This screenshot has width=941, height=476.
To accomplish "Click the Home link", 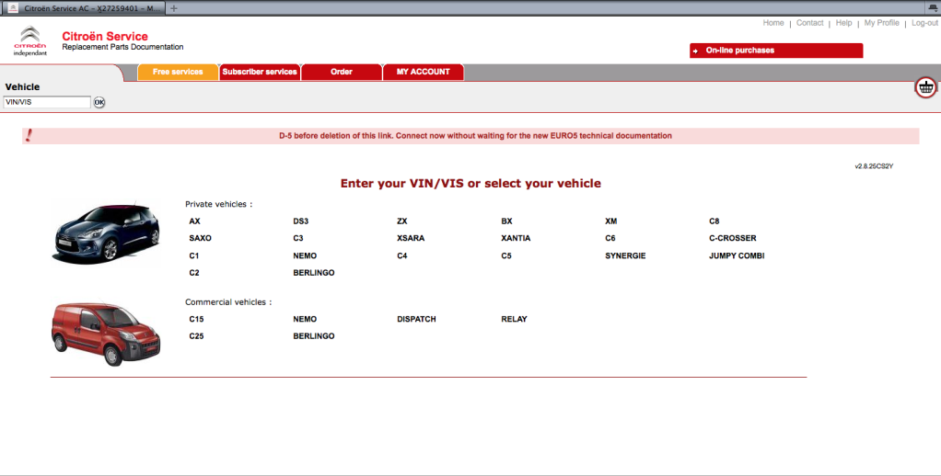I will 773,23.
